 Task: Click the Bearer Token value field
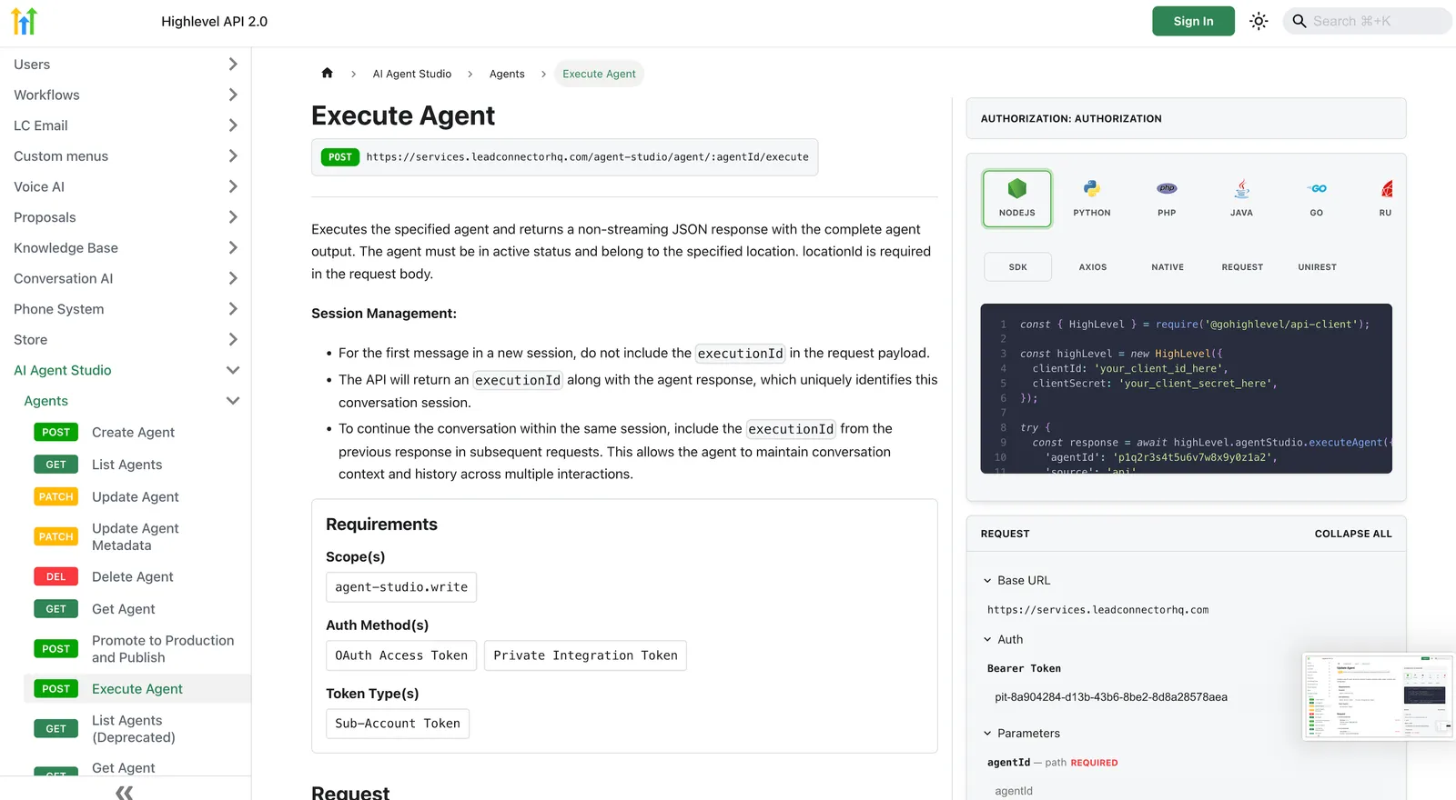click(1111, 697)
